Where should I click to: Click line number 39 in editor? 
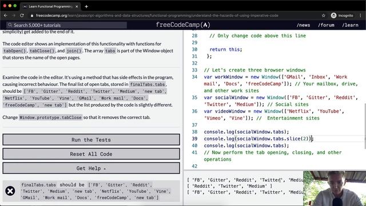pyautogui.click(x=194, y=138)
